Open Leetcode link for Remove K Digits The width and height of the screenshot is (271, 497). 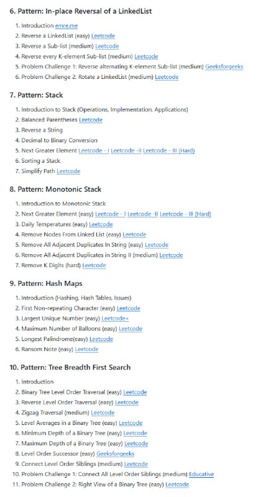point(94,265)
